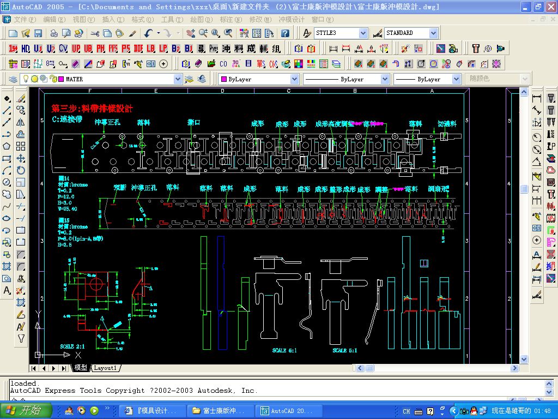Toggle the MATER layer lock icon
The image size is (558, 419).
tap(53, 79)
